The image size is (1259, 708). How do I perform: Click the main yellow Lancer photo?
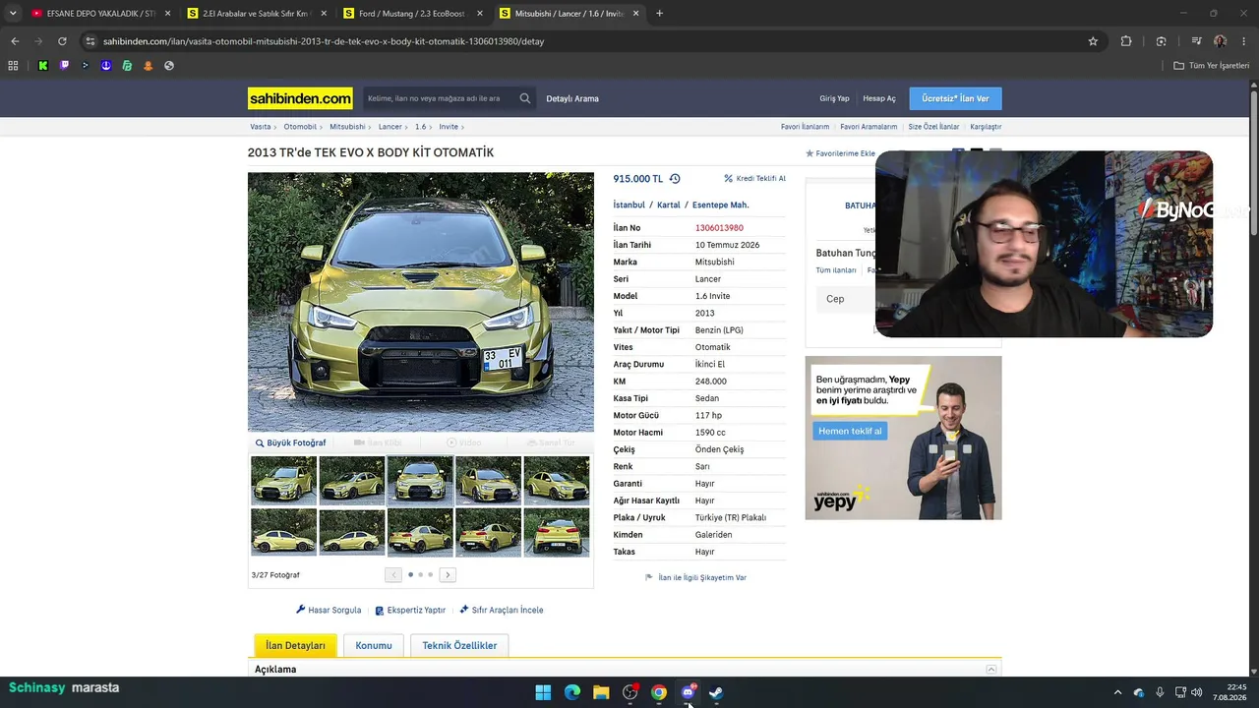(421, 302)
